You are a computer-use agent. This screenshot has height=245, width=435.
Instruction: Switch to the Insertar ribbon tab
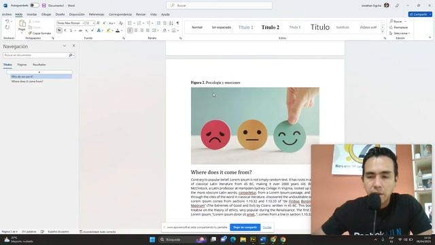(x=32, y=14)
